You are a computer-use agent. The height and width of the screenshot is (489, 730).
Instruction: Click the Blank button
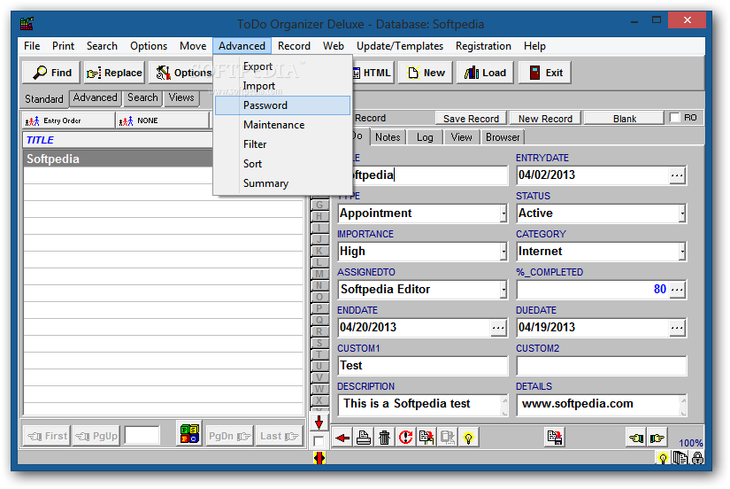click(x=625, y=119)
